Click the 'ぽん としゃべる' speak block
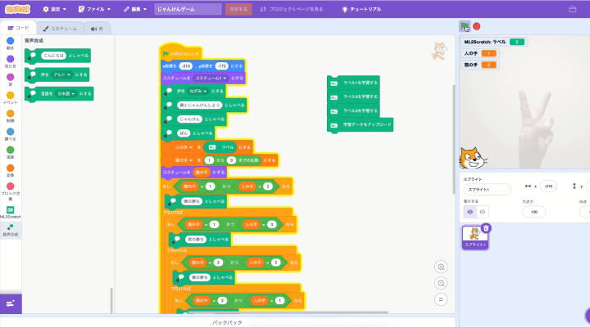The height and width of the screenshot is (328, 590). (188, 133)
